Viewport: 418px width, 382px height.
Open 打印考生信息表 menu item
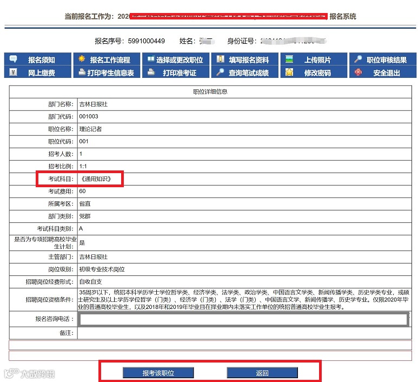tap(107, 72)
